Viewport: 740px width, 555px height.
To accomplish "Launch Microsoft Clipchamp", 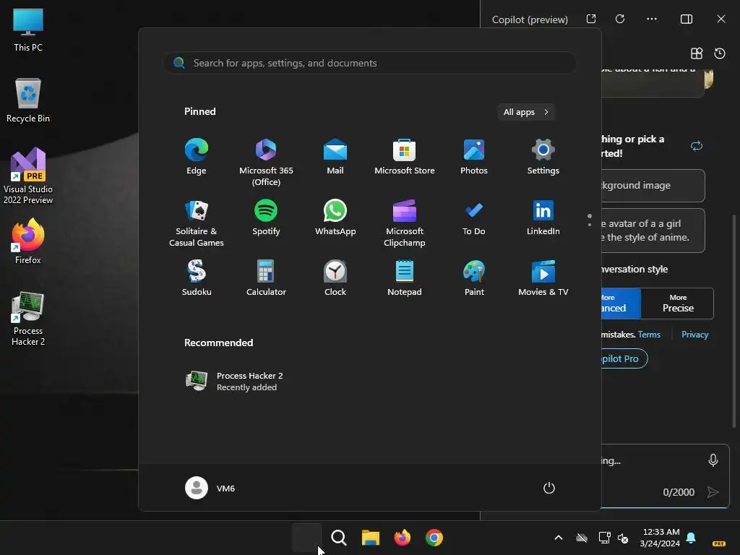I will [405, 223].
